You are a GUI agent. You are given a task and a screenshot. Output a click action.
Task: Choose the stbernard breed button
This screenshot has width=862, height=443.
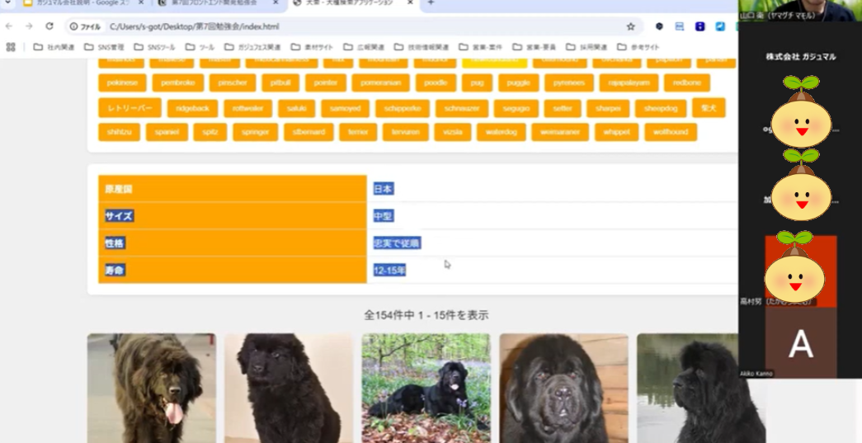309,133
